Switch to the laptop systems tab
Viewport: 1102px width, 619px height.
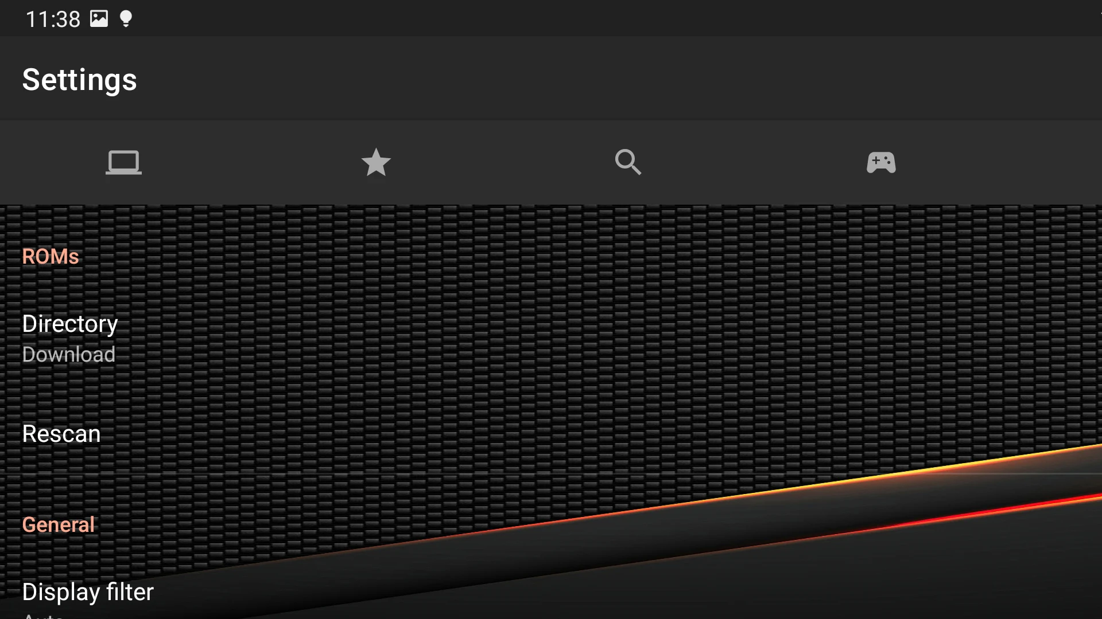(123, 162)
